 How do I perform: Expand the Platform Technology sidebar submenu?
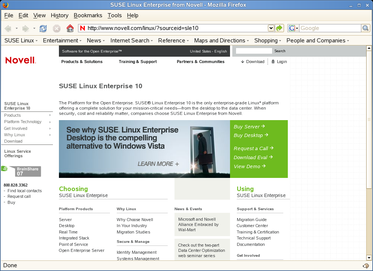[50, 122]
